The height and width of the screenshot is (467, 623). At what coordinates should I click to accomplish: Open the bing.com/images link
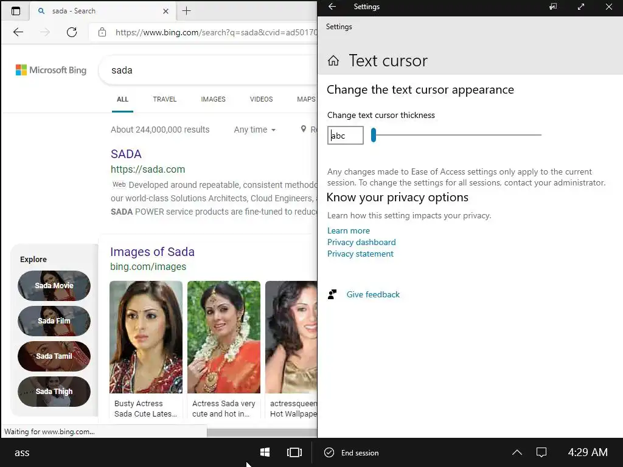148,266
